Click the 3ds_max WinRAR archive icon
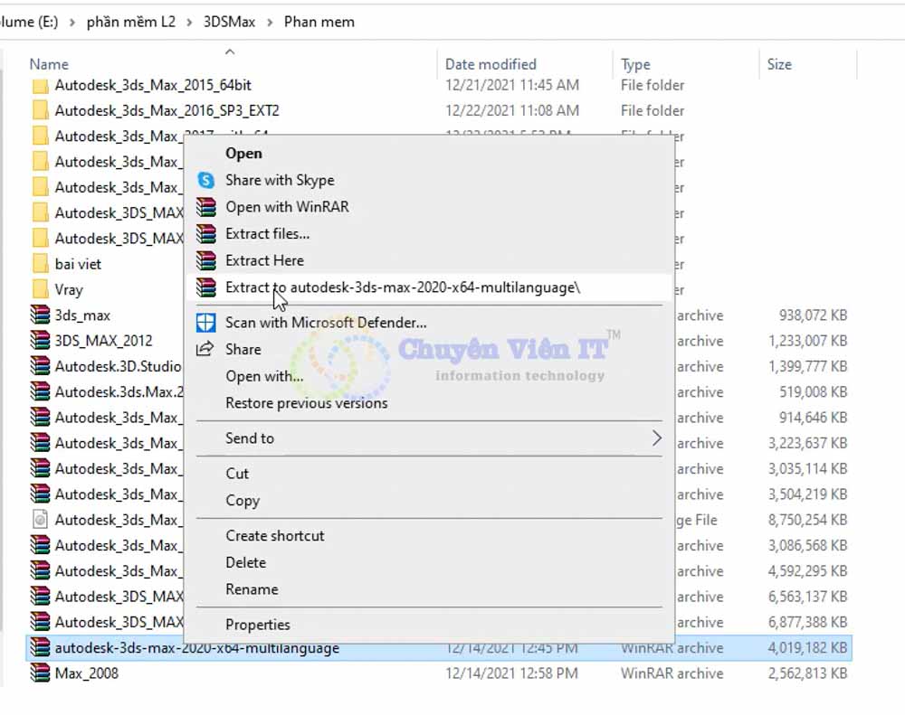This screenshot has height=715, width=905. tap(40, 315)
